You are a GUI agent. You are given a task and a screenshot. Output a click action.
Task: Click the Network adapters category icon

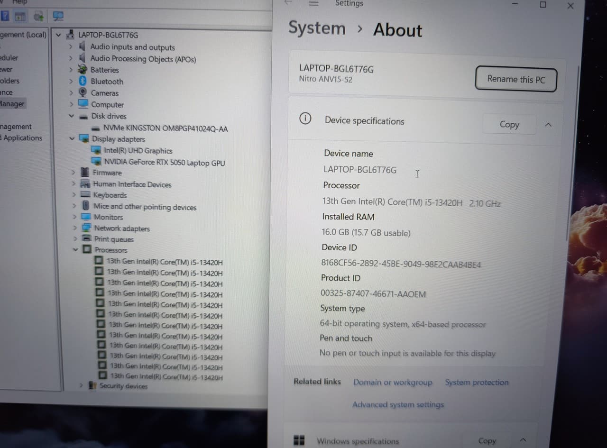[x=86, y=228]
